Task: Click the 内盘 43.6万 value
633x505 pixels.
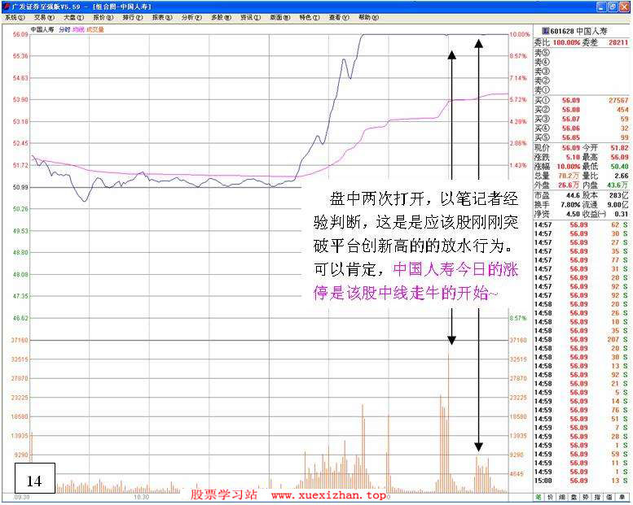Action: click(x=618, y=185)
